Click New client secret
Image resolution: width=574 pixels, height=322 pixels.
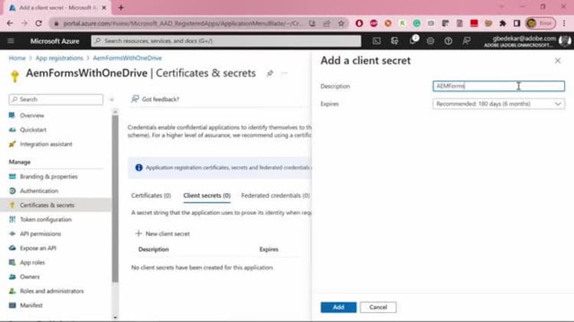point(162,234)
